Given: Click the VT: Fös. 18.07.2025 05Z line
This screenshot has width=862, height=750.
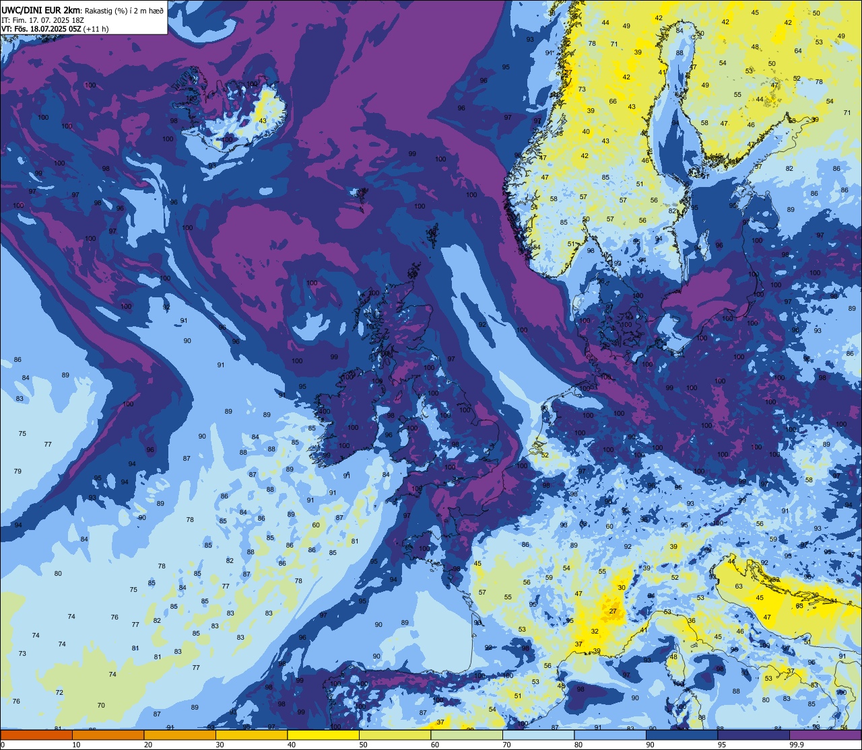Looking at the screenshot, I should pos(42,29).
